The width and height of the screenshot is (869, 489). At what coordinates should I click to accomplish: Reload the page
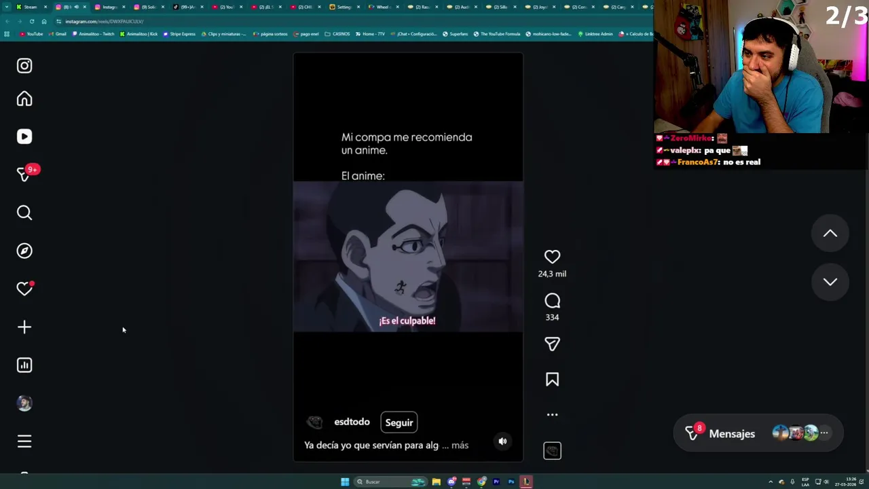tap(31, 21)
